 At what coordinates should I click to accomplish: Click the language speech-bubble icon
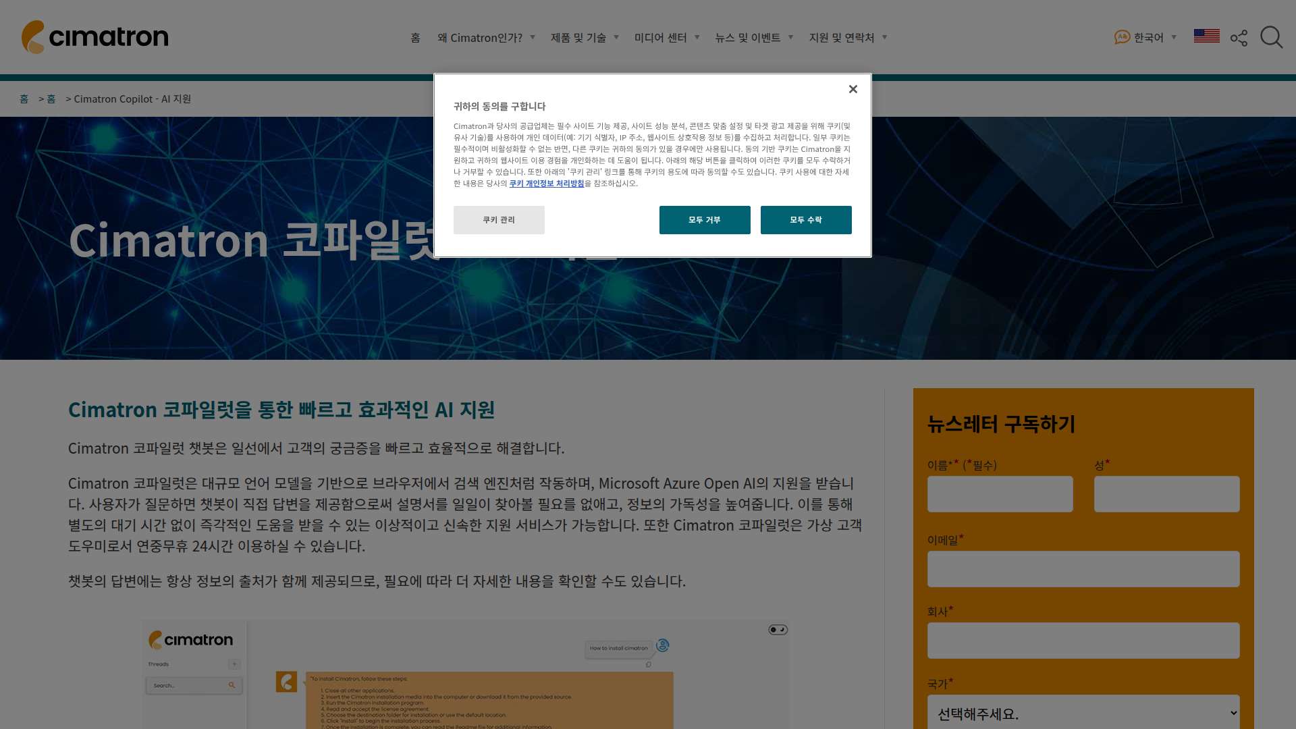(1122, 37)
